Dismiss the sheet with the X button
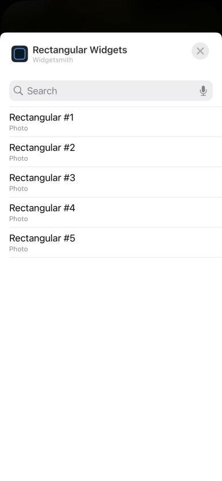Image resolution: width=222 pixels, height=481 pixels. point(200,51)
